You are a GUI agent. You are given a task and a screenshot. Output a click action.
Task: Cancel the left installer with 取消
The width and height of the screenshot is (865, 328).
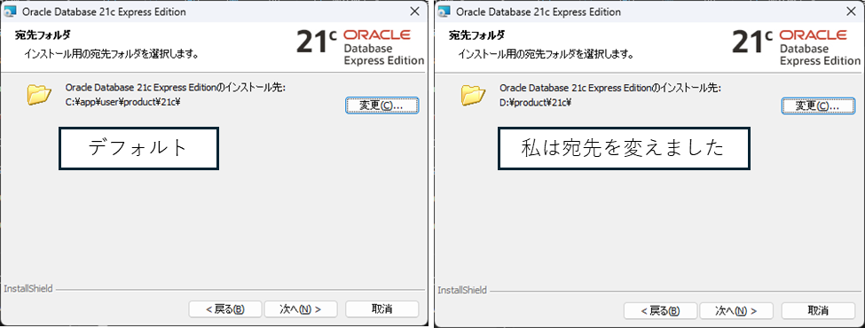(x=381, y=309)
